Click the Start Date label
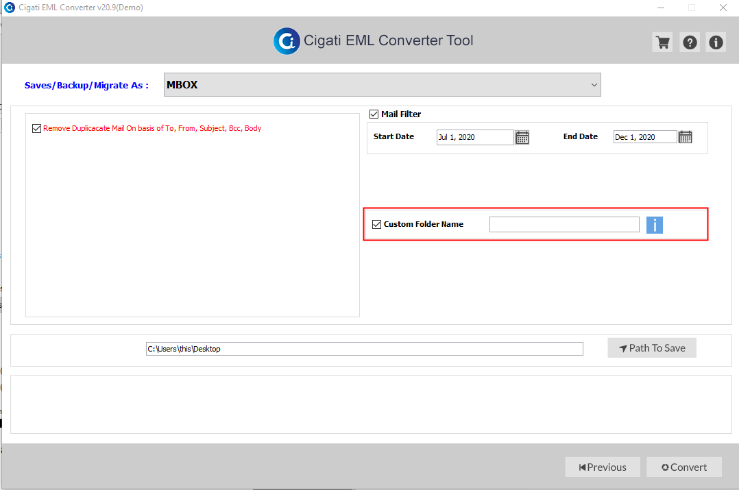This screenshot has width=739, height=490. 393,136
